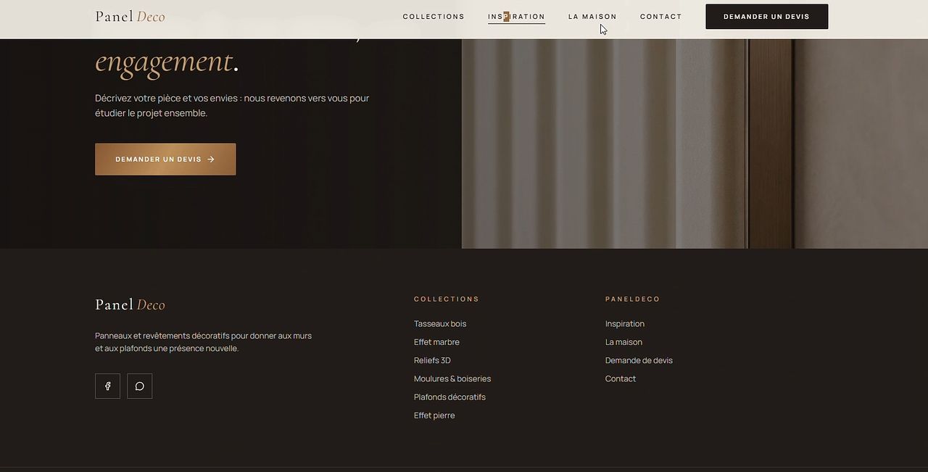This screenshot has width=928, height=472.
Task: Visit the Effet marbre collection link
Action: click(436, 342)
